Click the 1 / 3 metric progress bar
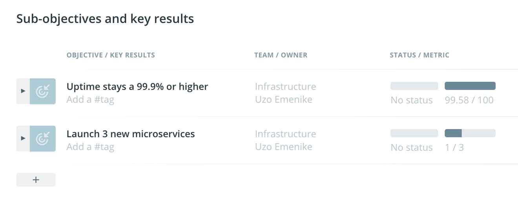 coord(470,133)
